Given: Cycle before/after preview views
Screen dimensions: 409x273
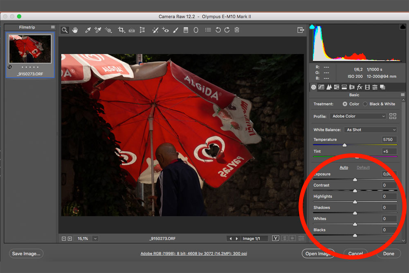Looking at the screenshot, I should (x=275, y=238).
